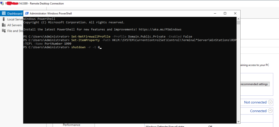Open the Performance item in server tile

point(71,125)
